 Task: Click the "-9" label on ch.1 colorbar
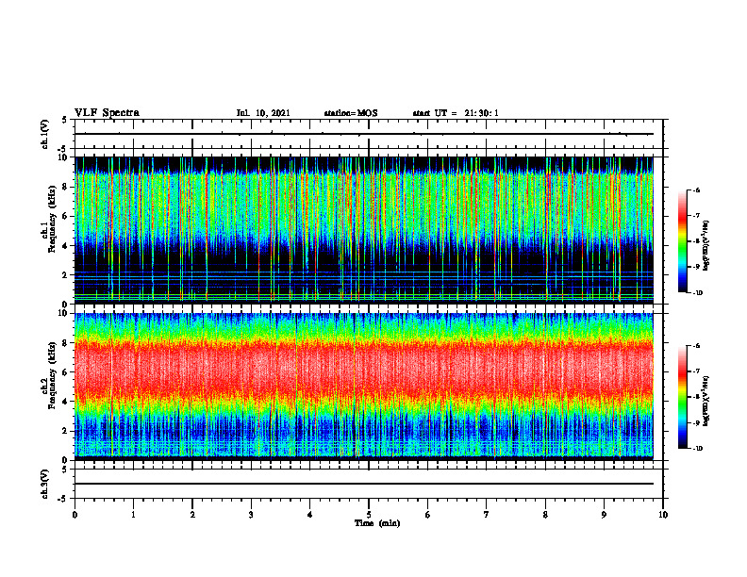696,267
